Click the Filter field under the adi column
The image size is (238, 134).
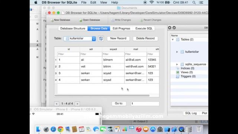[x=91, y=54]
